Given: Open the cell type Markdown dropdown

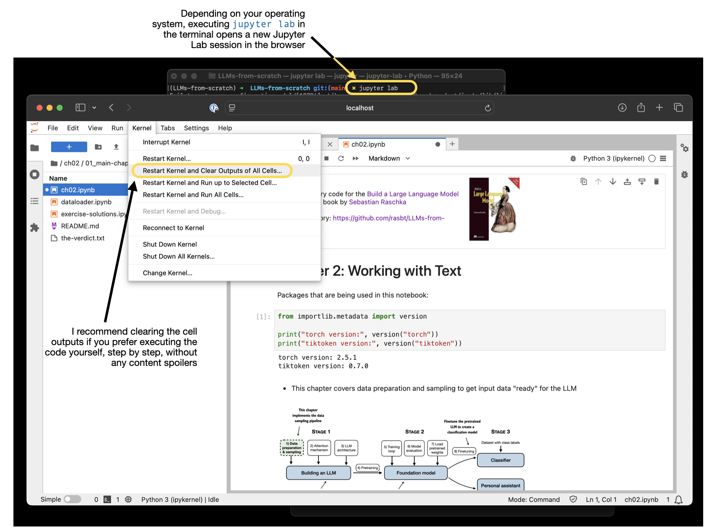Looking at the screenshot, I should [389, 158].
